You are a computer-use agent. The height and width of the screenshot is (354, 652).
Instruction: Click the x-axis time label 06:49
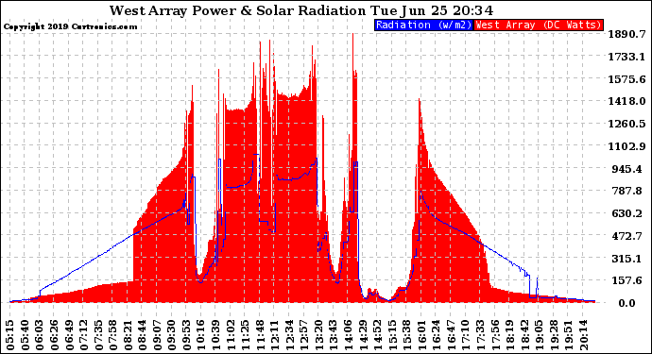point(69,335)
